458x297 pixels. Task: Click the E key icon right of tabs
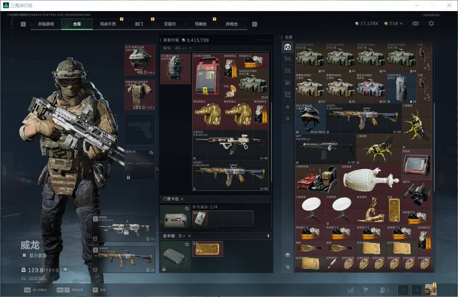(255, 24)
